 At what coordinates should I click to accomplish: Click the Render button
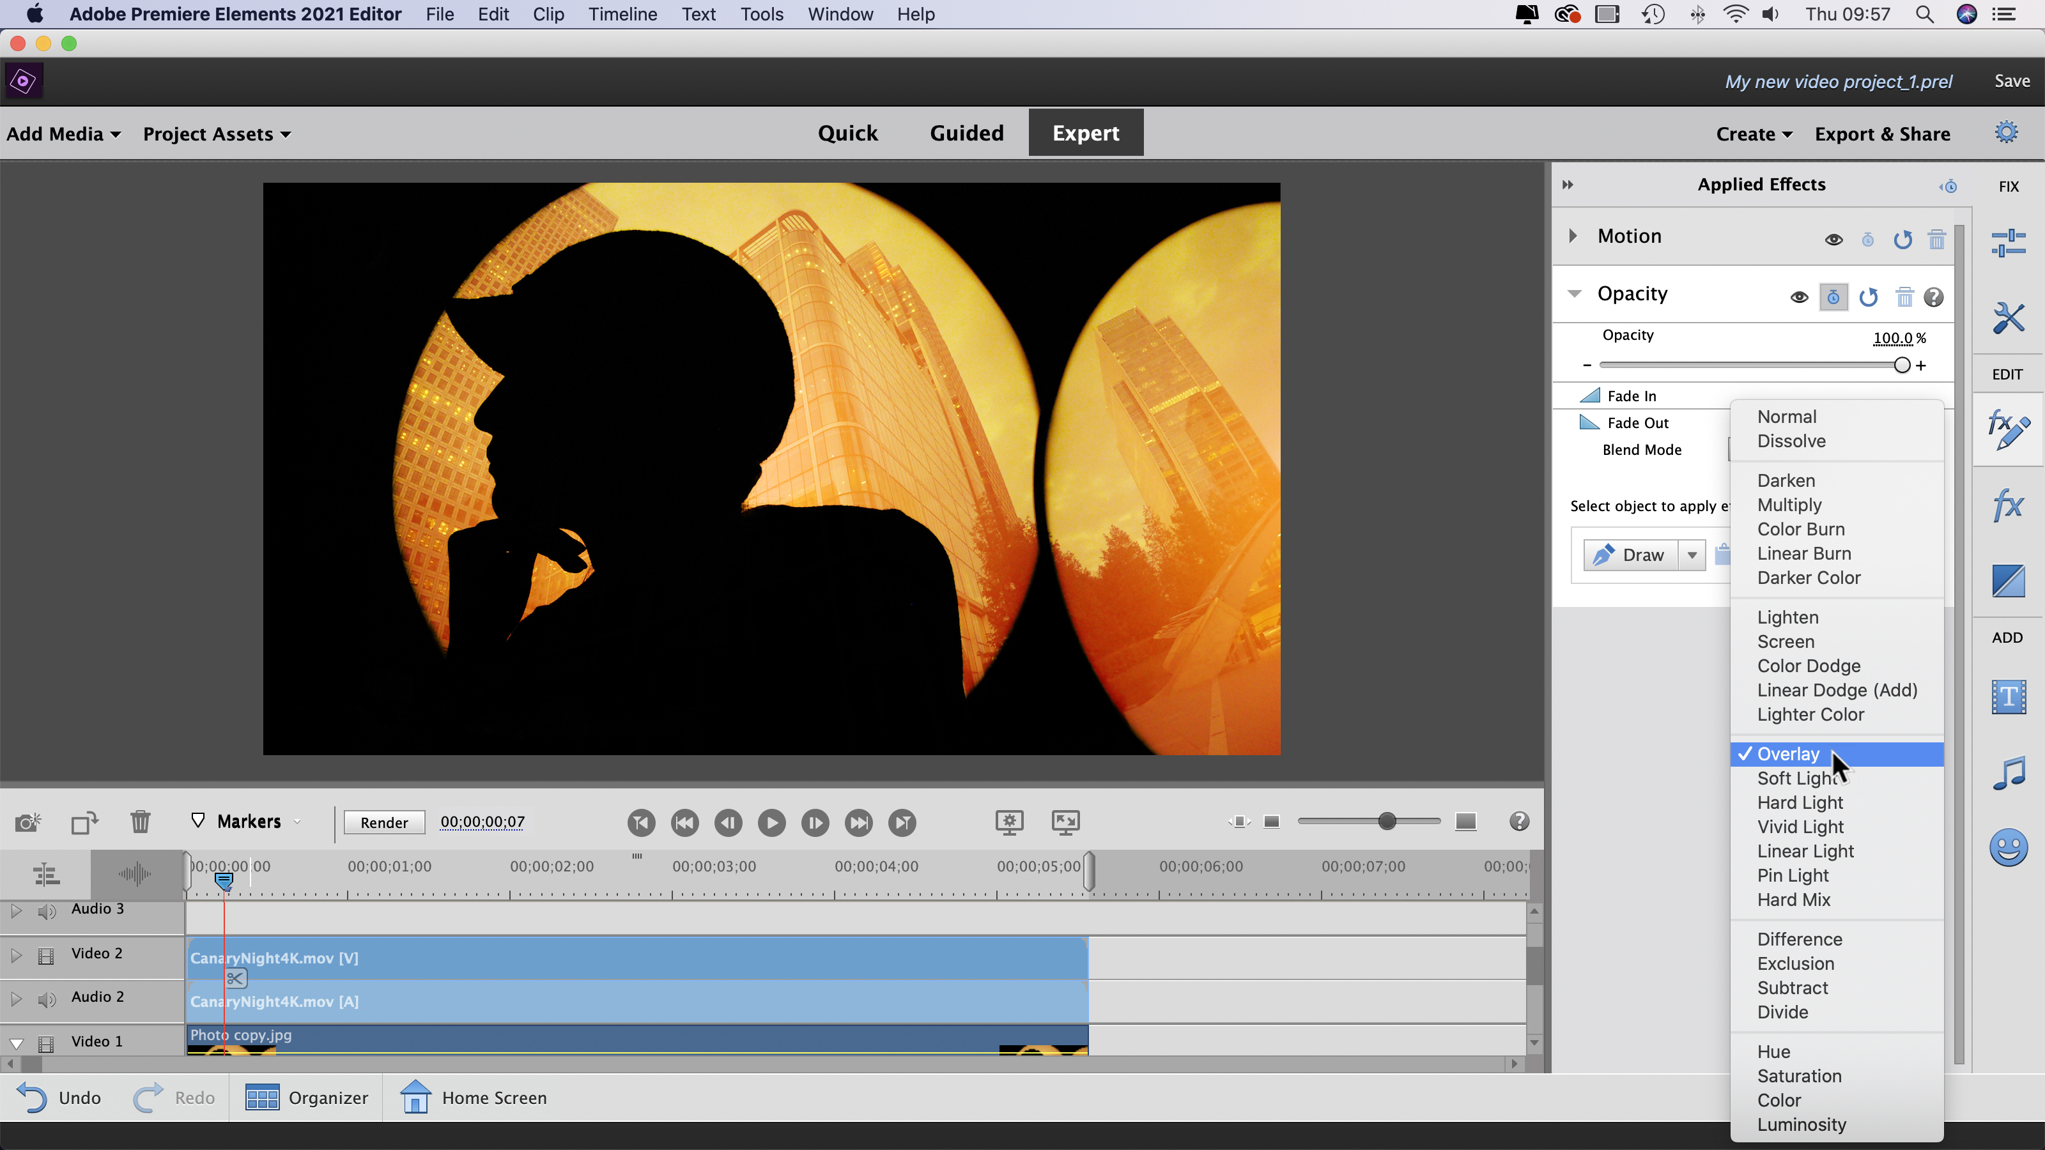(384, 822)
